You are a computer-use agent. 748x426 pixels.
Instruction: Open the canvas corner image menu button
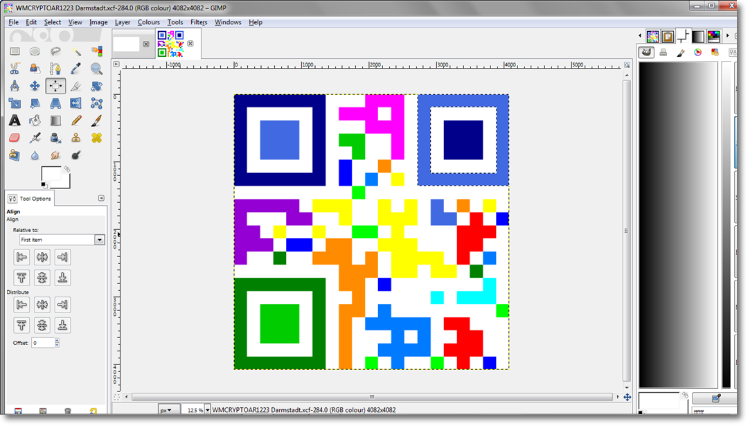pos(116,64)
